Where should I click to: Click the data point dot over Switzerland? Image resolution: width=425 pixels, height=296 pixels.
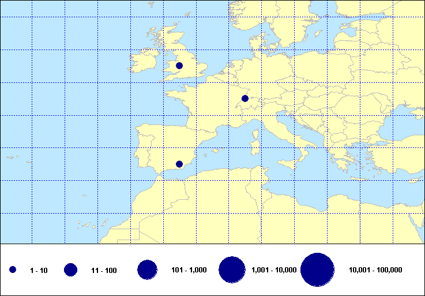[245, 98]
